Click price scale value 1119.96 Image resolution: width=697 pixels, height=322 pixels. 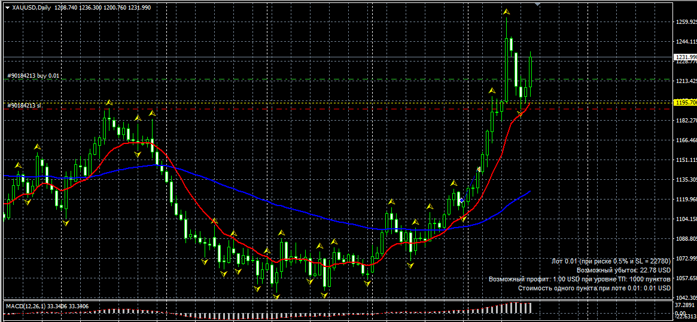[x=686, y=200]
